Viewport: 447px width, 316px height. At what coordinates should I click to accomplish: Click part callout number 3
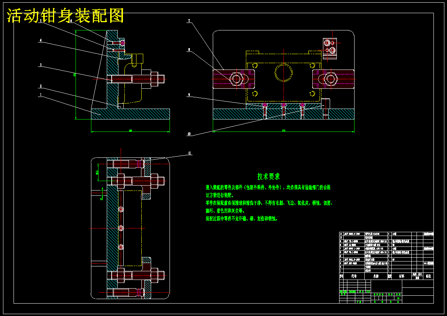[41, 65]
